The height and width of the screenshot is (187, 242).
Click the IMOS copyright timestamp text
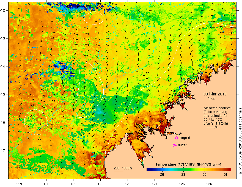click(x=240, y=141)
